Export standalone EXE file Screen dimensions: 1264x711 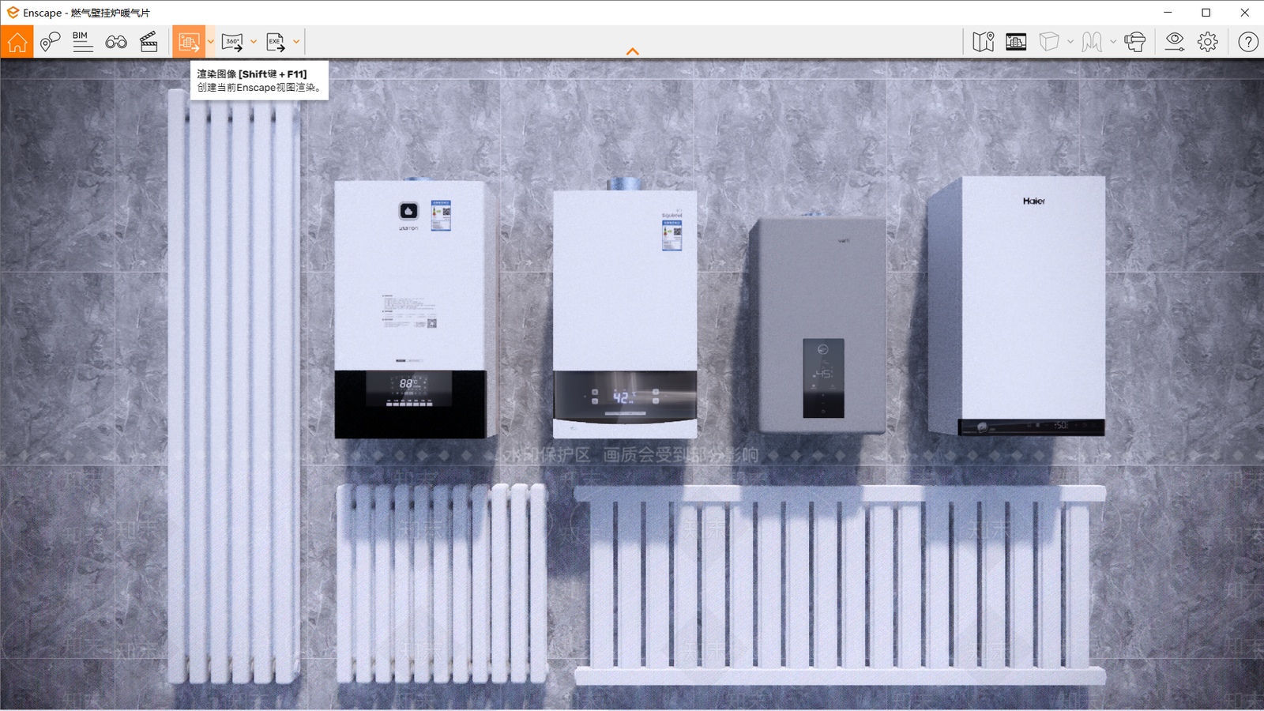[x=276, y=42]
